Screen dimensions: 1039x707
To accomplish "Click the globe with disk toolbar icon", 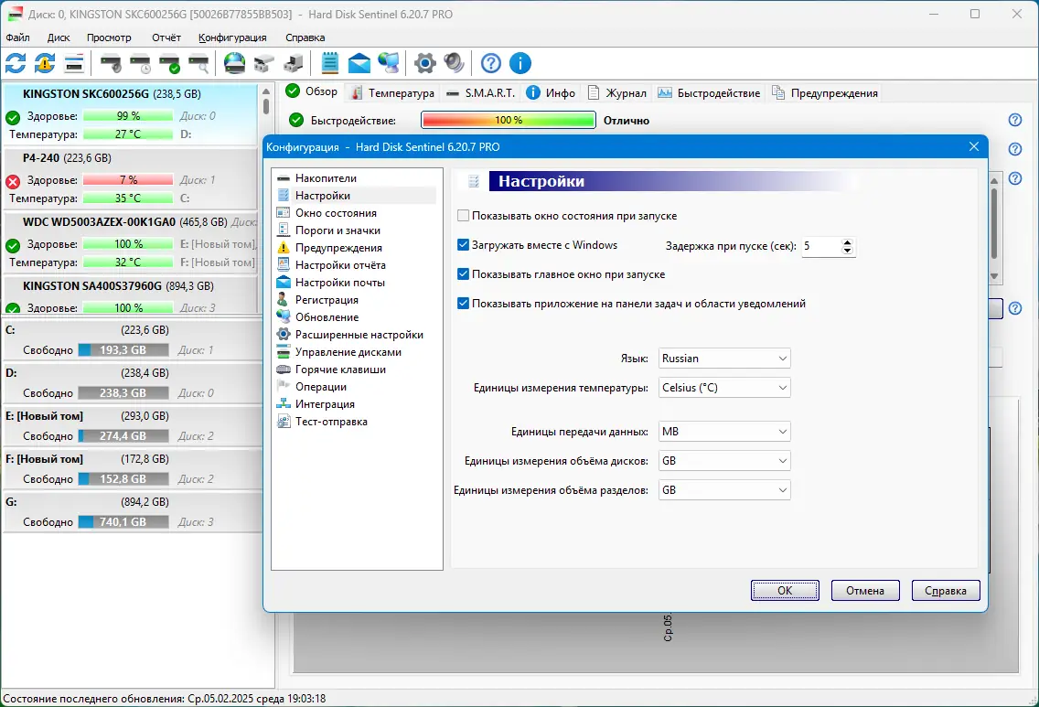I will click(234, 64).
